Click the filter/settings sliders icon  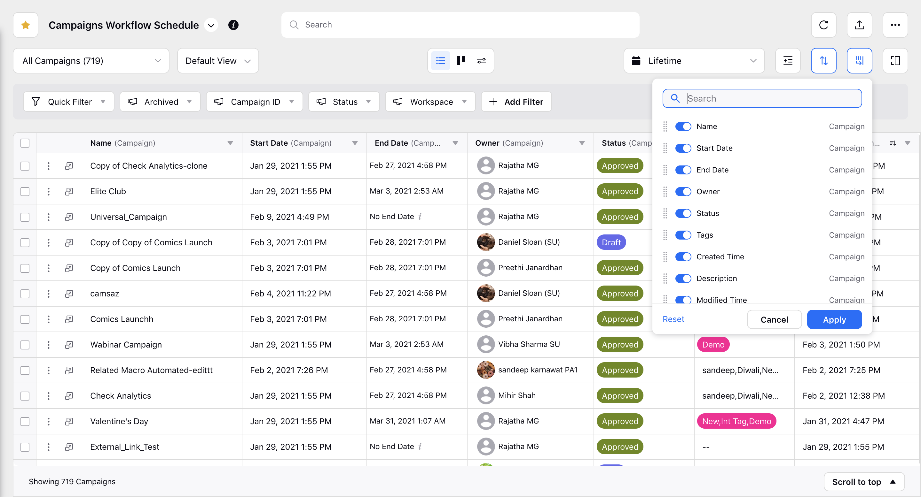pyautogui.click(x=482, y=61)
